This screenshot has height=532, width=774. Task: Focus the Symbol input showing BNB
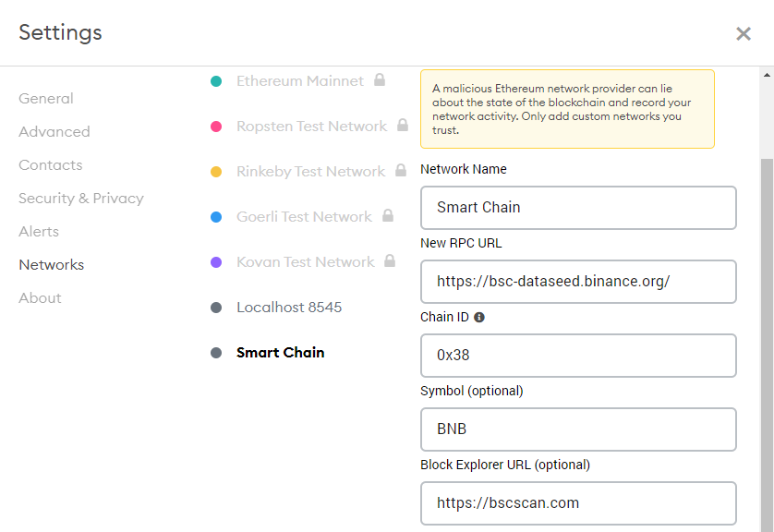click(x=578, y=429)
